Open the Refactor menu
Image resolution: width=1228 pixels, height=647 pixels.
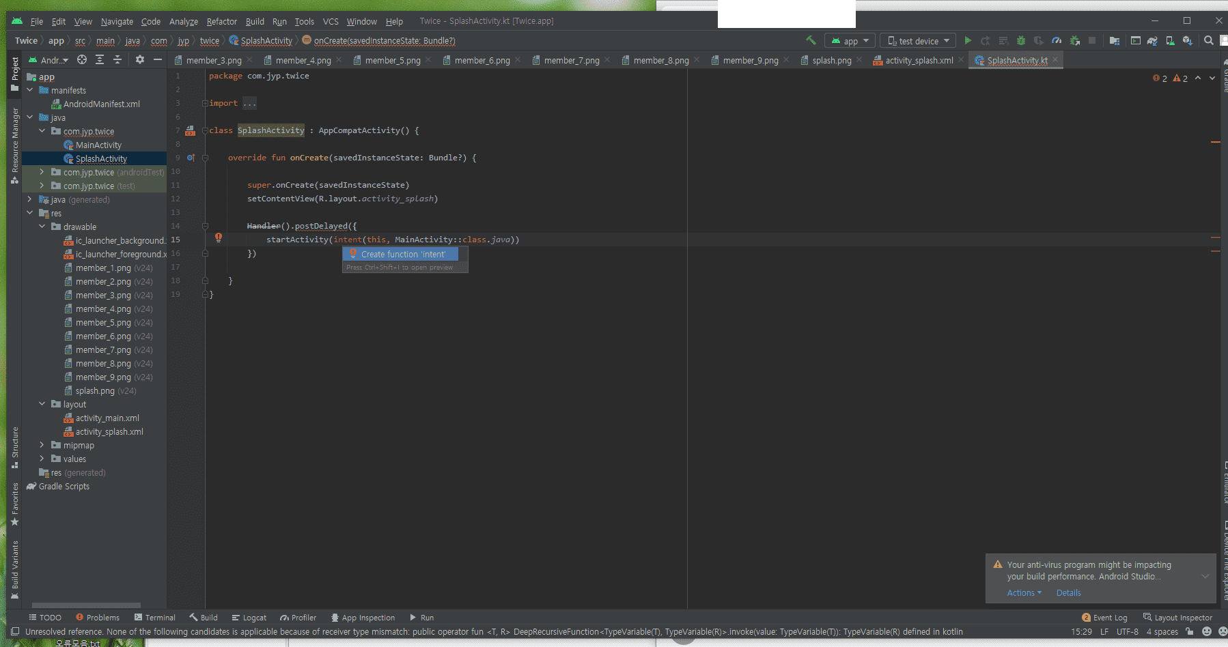(222, 21)
